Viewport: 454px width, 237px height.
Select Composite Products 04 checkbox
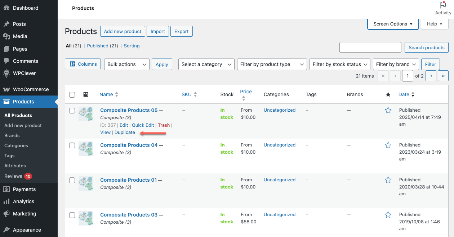click(72, 145)
